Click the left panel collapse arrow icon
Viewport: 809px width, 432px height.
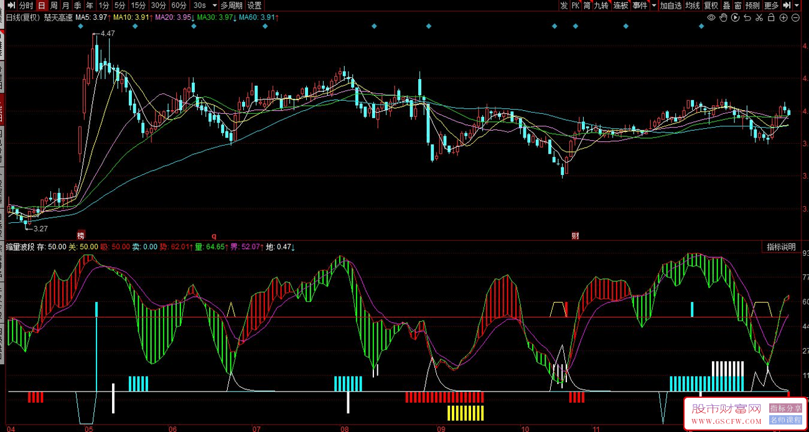(11, 6)
